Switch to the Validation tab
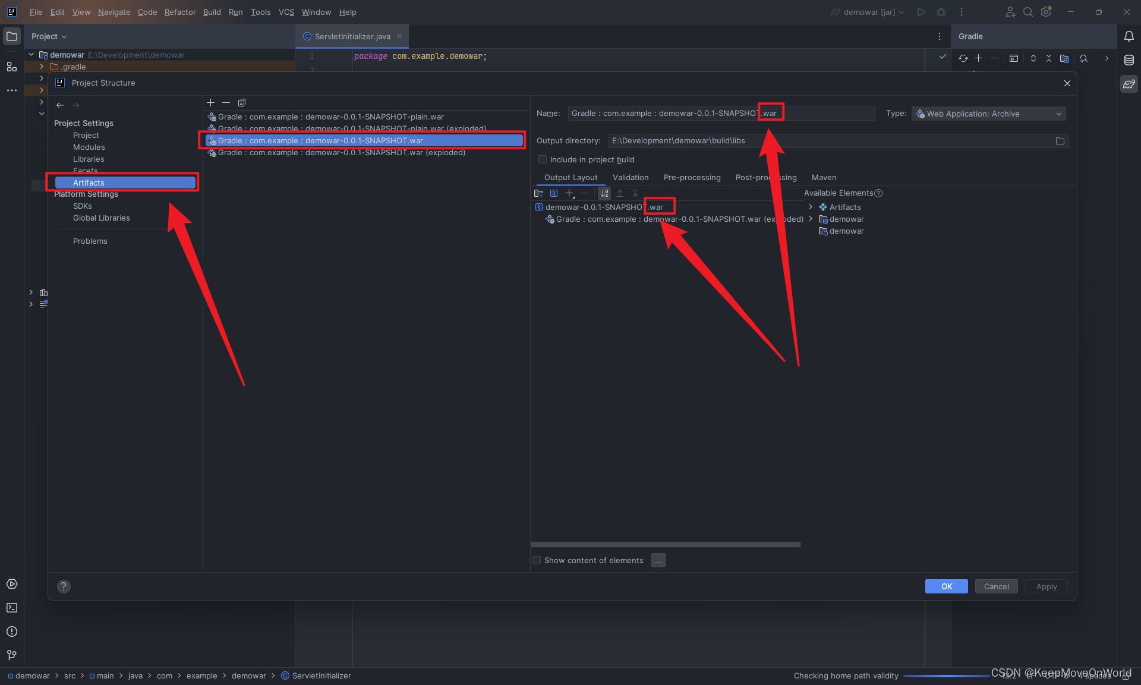The image size is (1141, 685). [631, 177]
